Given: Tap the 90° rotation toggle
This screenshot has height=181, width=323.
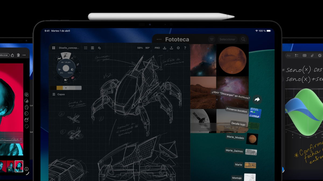Looking at the screenshot, I should [x=147, y=48].
